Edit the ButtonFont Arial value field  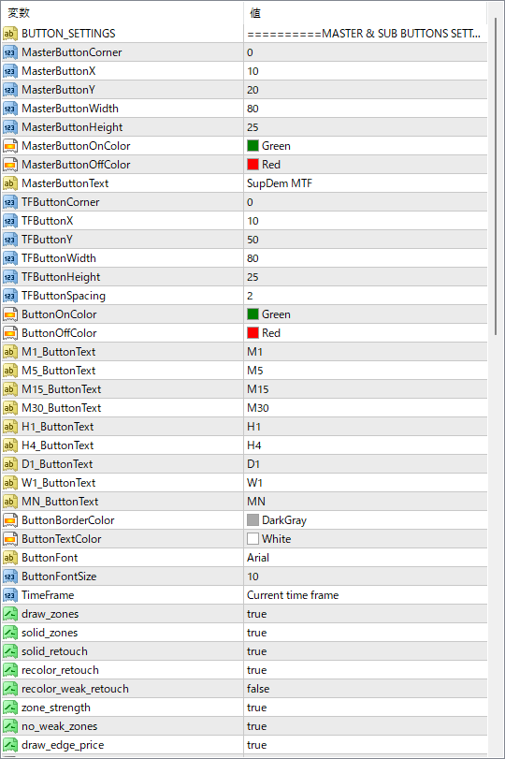pos(366,558)
